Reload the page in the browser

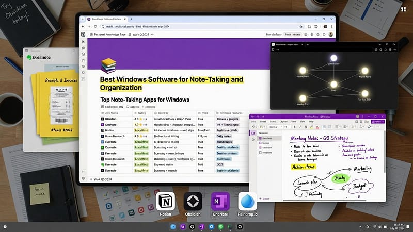click(x=95, y=27)
